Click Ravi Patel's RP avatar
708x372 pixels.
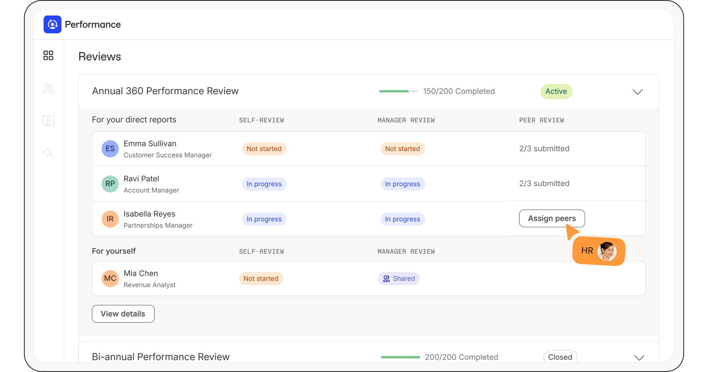point(110,184)
